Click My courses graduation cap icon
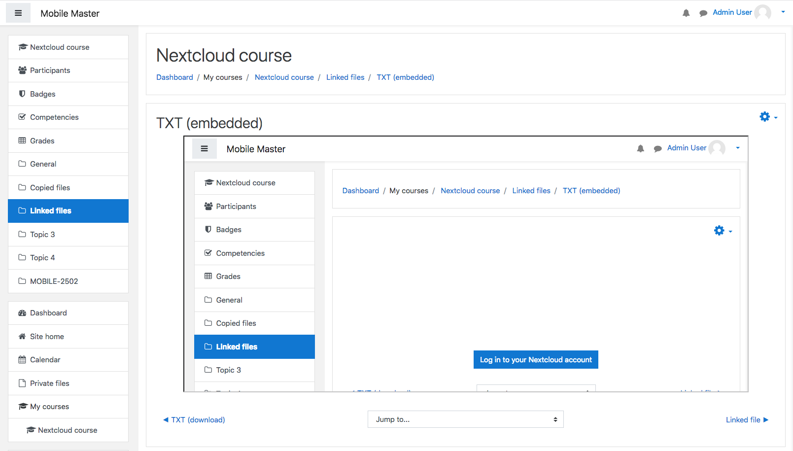The width and height of the screenshot is (793, 451). [23, 407]
